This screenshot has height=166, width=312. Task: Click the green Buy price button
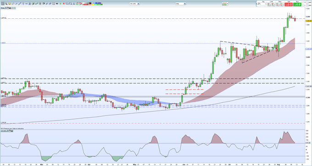click(297, 5)
